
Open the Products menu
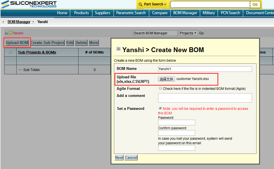[x=81, y=13]
